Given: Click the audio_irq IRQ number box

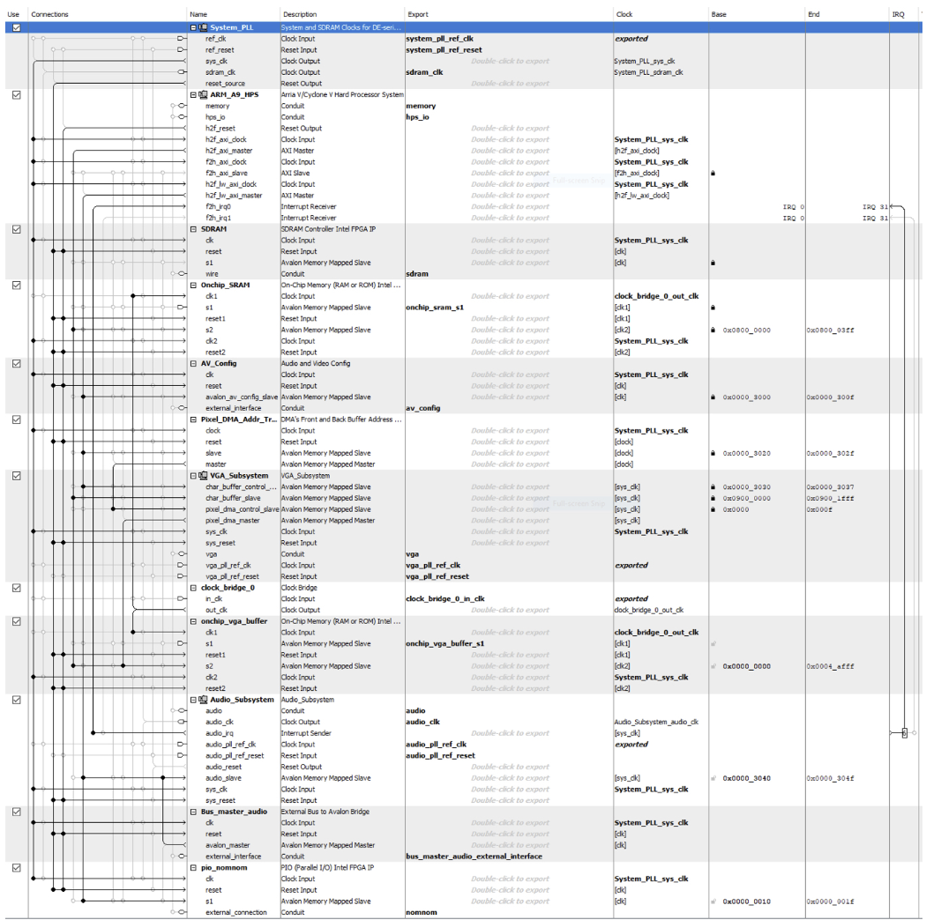Looking at the screenshot, I should tap(904, 733).
